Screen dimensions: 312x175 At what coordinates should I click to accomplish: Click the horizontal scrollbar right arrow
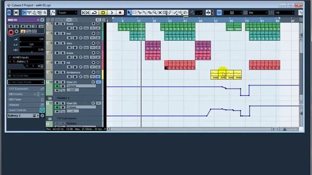(x=273, y=129)
